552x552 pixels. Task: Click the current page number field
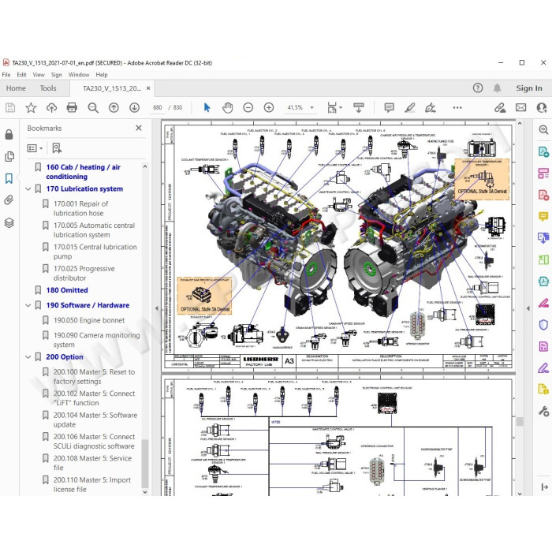point(158,107)
